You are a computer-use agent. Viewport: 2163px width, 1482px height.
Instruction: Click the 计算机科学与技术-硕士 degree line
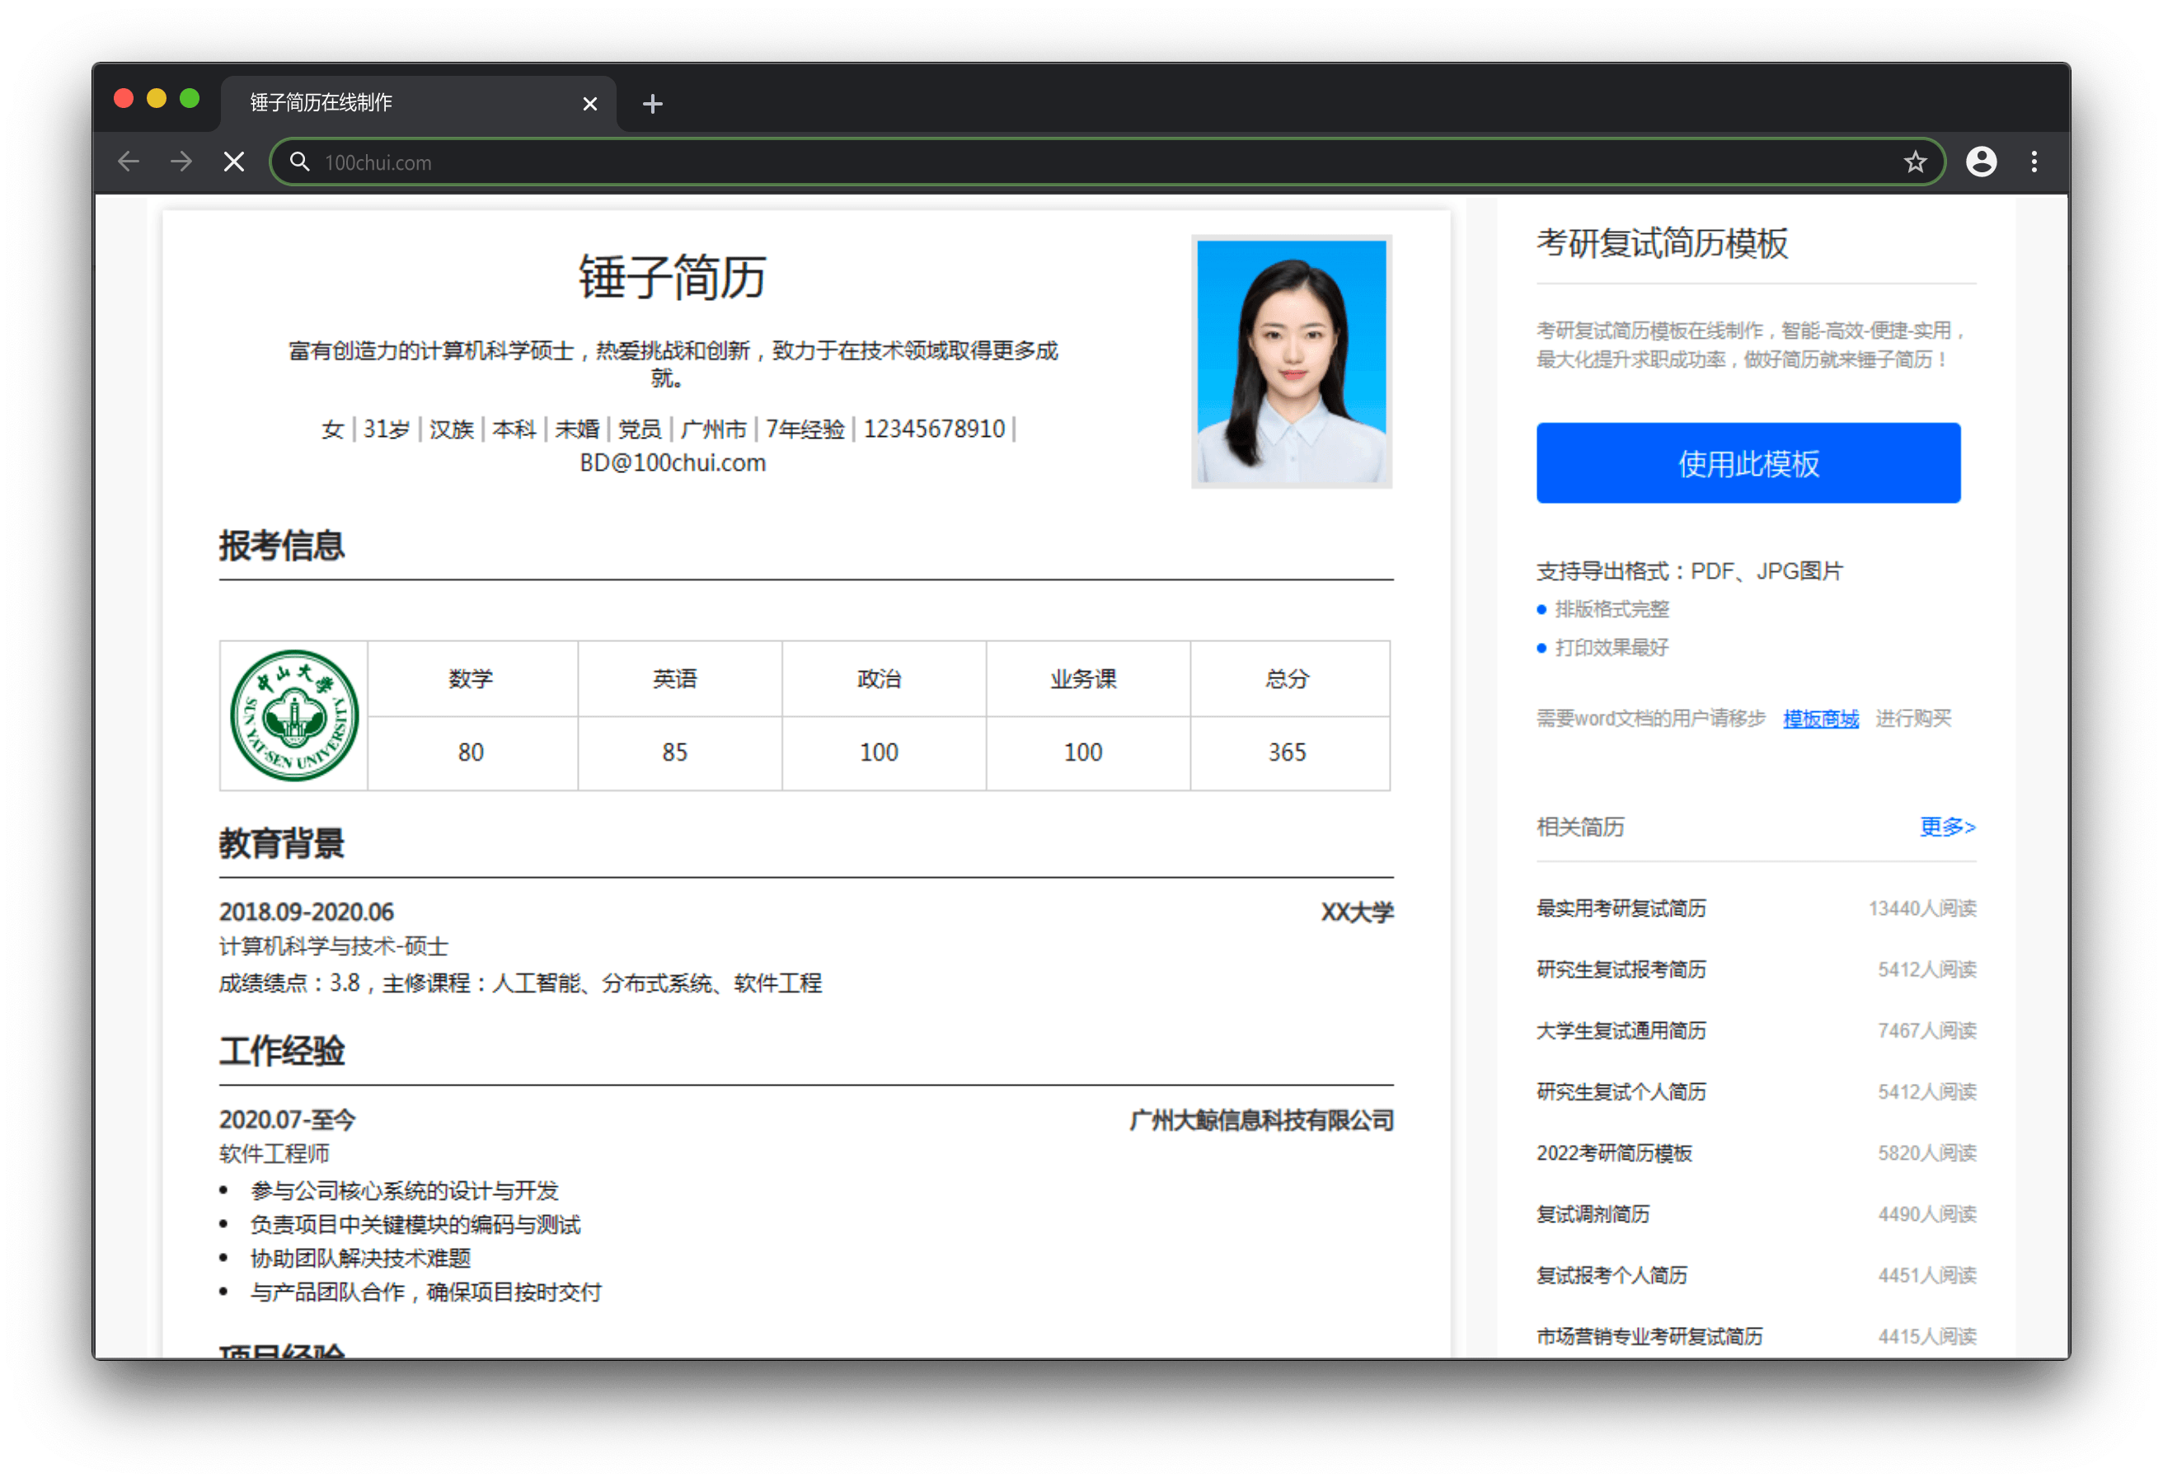(x=333, y=945)
